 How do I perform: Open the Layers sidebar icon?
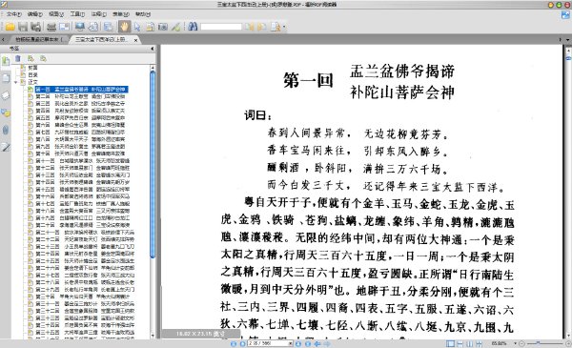pos(6,95)
